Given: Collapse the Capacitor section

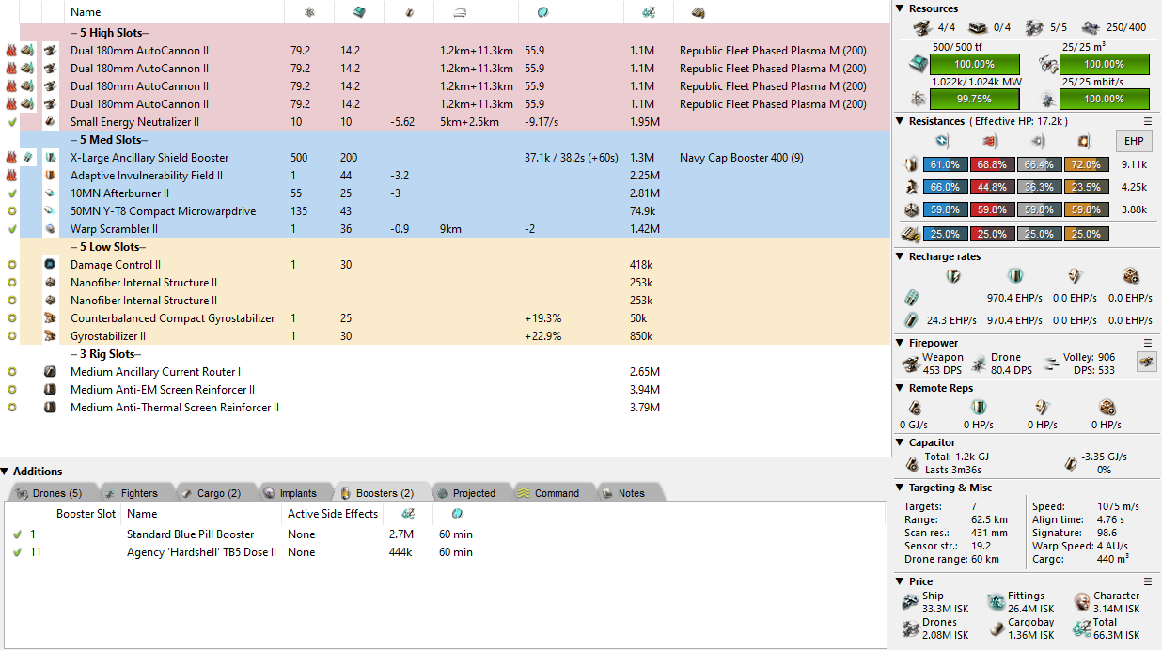Looking at the screenshot, I should [900, 442].
